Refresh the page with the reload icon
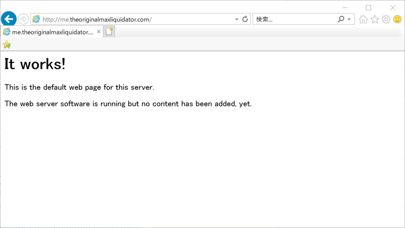The width and height of the screenshot is (405, 228). point(245,19)
